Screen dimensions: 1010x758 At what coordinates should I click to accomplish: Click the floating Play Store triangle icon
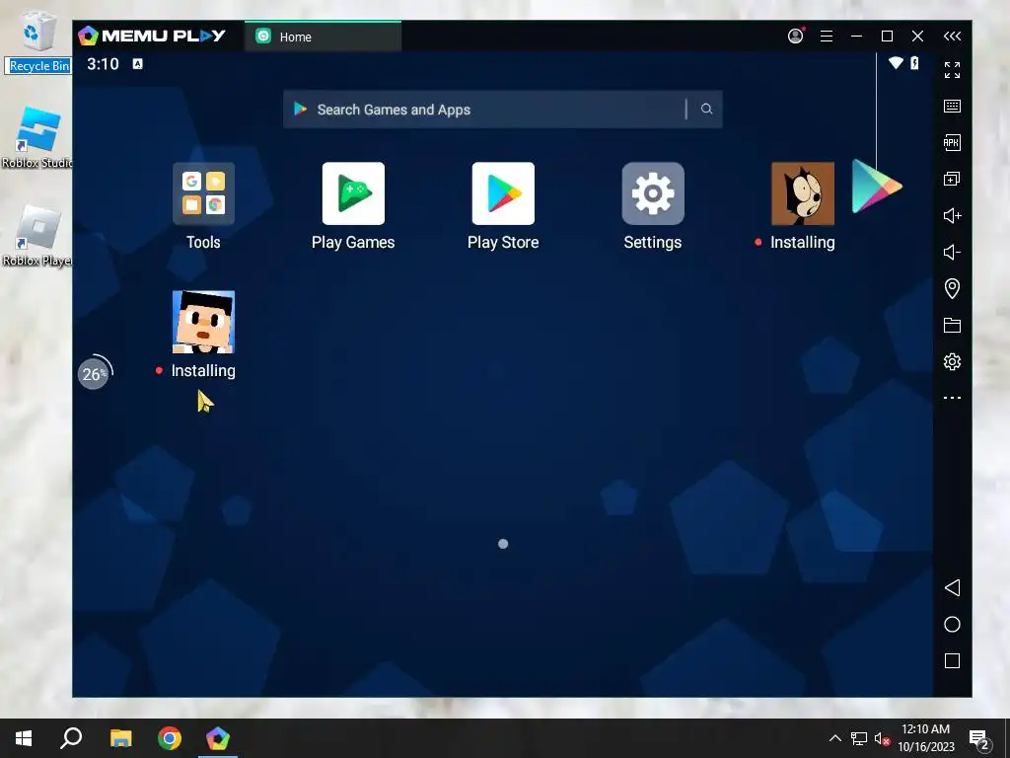pos(877,187)
